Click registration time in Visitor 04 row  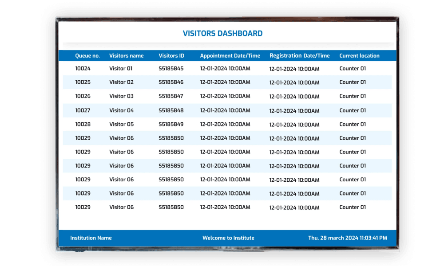click(x=294, y=111)
